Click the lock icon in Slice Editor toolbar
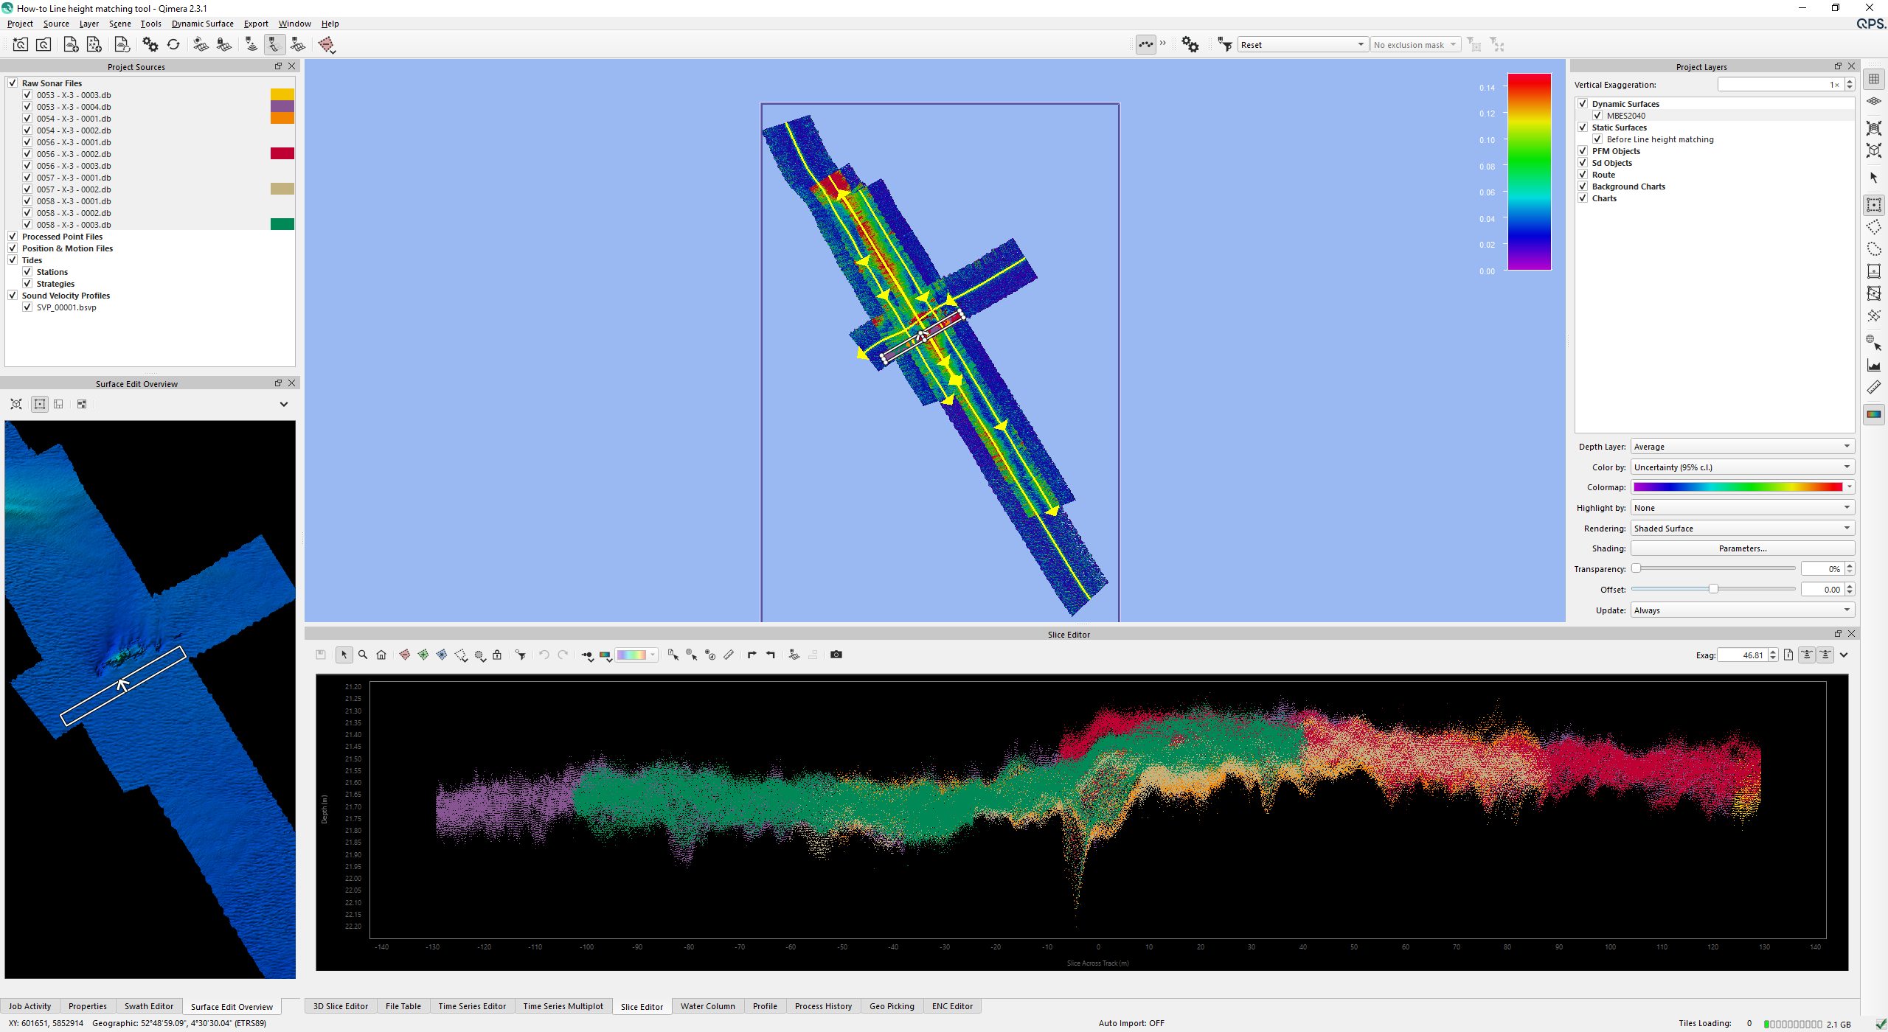This screenshot has width=1888, height=1032. point(497,655)
